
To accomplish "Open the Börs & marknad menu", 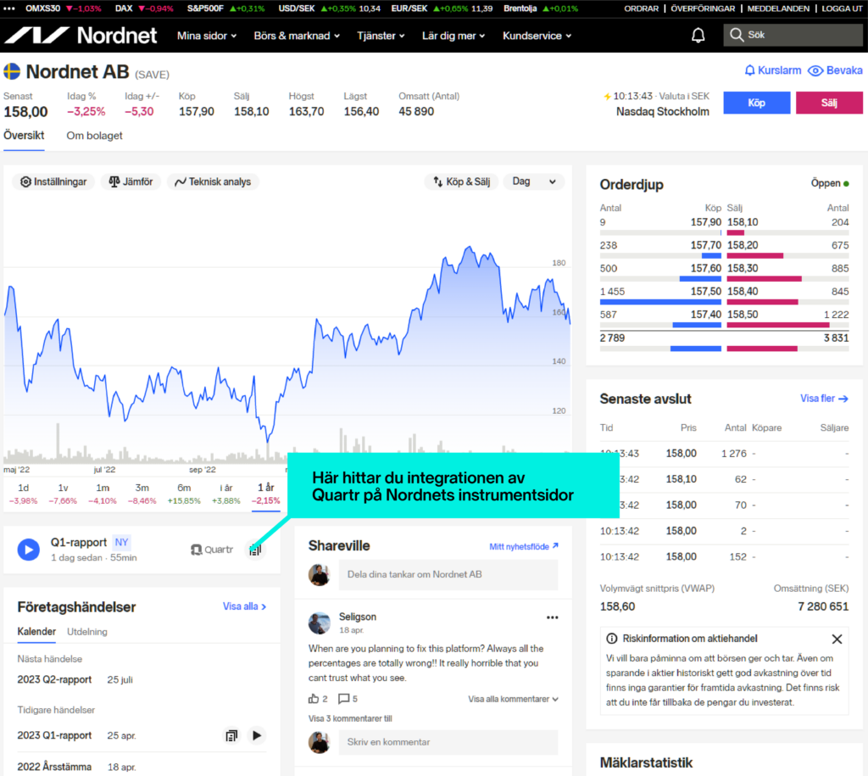I will point(297,36).
